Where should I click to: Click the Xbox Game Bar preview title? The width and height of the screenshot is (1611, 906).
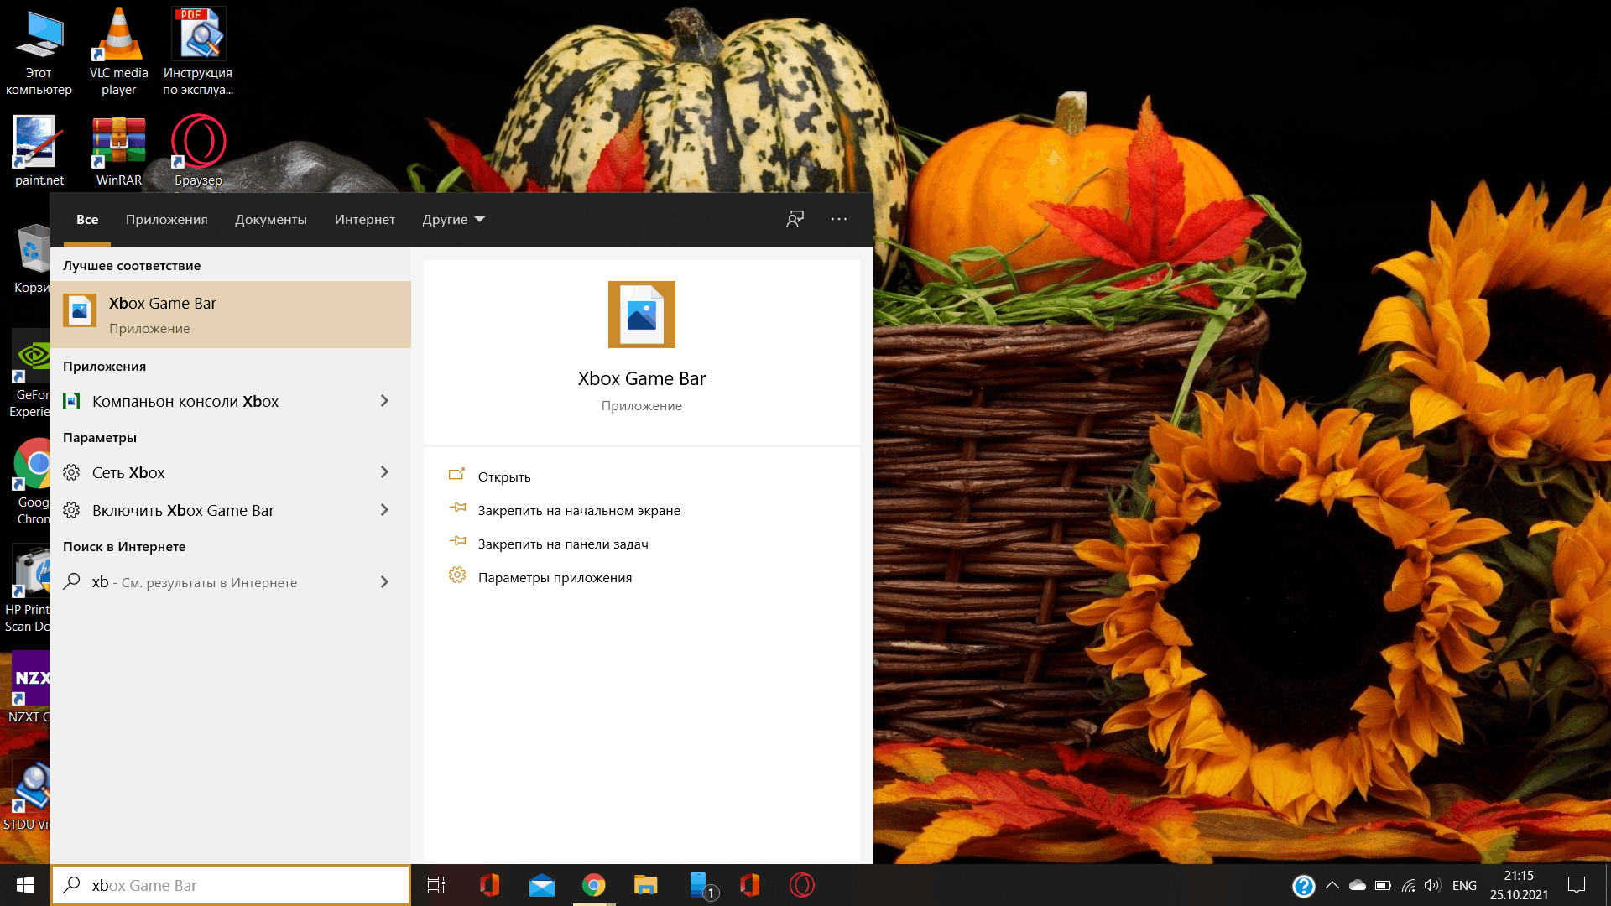pyautogui.click(x=642, y=378)
